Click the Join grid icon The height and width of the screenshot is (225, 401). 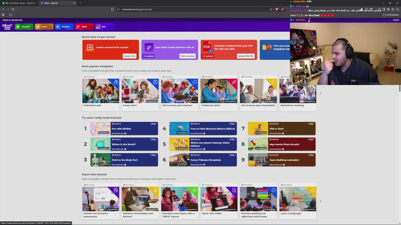(98, 27)
